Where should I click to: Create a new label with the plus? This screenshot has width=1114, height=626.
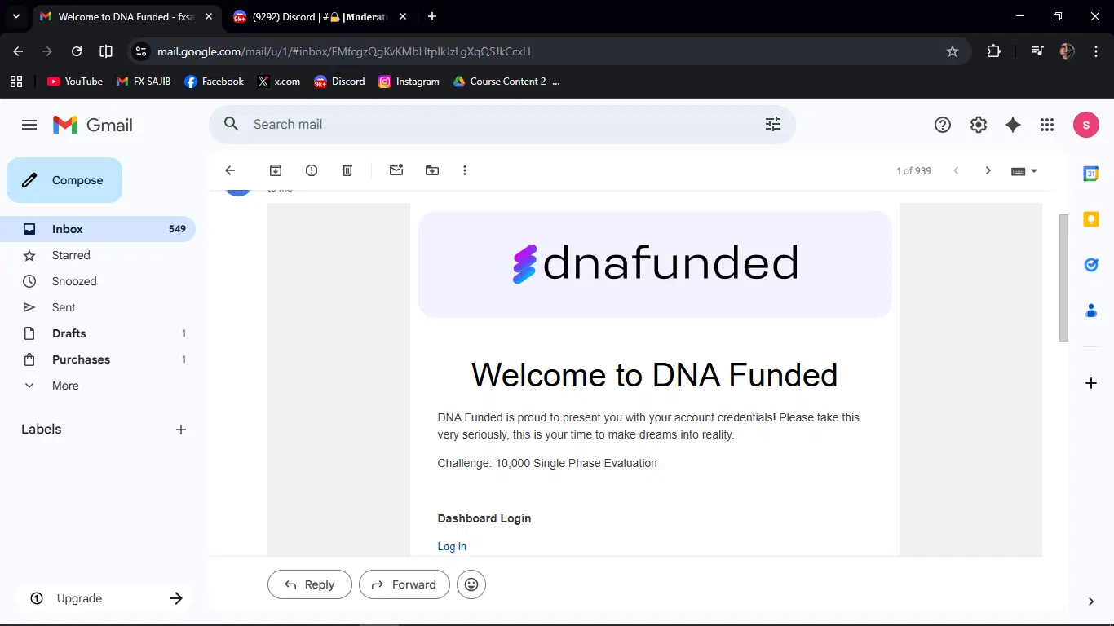point(181,430)
